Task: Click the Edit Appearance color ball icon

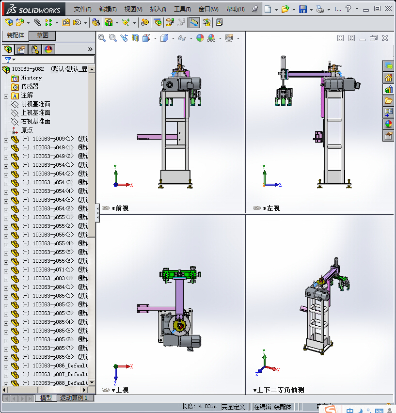Action: [200, 38]
